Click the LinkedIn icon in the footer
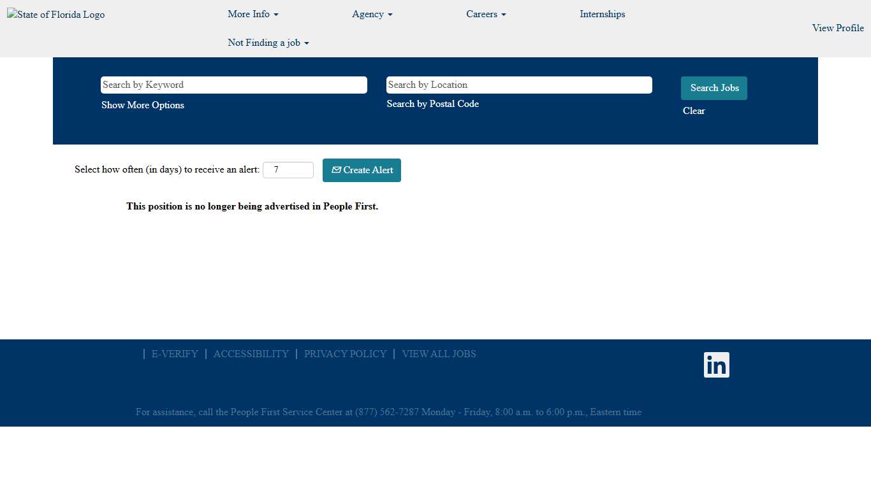The width and height of the screenshot is (871, 489). pyautogui.click(x=716, y=365)
